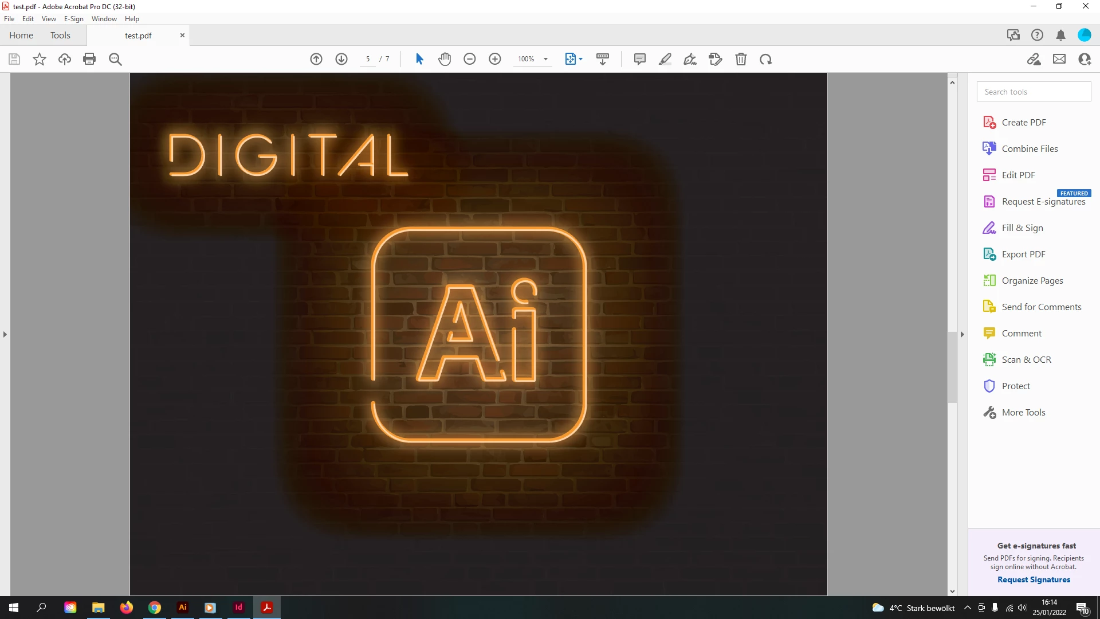Bookmark file with star icon
This screenshot has height=619, width=1100.
(x=40, y=59)
